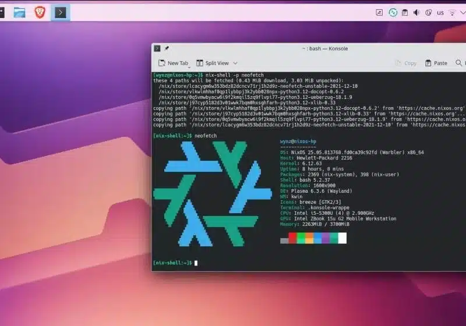
Task: Toggle the Night Light tray icon
Action: 428,12
